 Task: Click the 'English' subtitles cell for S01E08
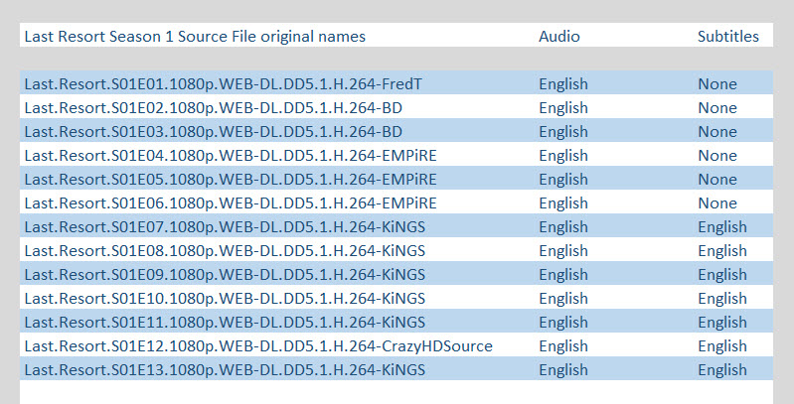(722, 251)
